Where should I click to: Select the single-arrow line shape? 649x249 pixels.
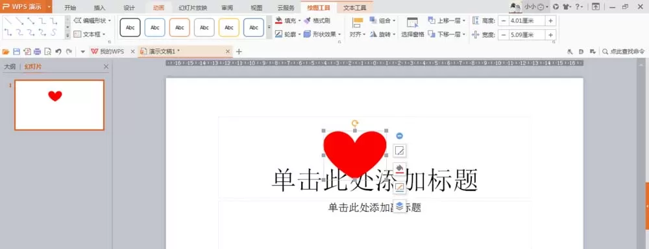tap(19, 21)
